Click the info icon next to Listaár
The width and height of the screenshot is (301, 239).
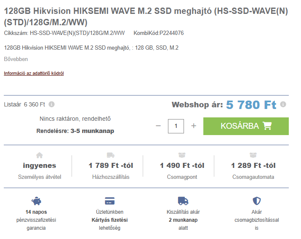[x=51, y=104]
